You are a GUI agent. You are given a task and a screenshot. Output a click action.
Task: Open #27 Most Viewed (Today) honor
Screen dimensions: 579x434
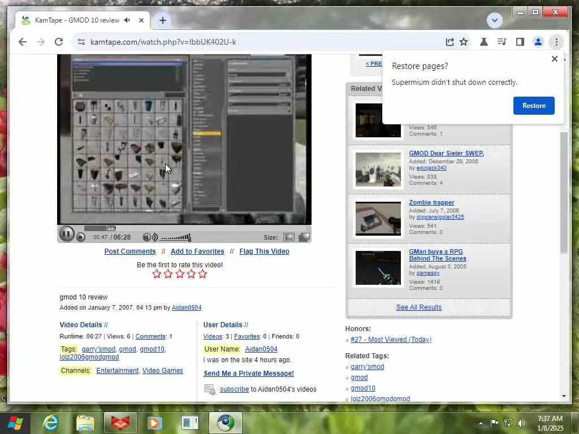[x=391, y=340]
